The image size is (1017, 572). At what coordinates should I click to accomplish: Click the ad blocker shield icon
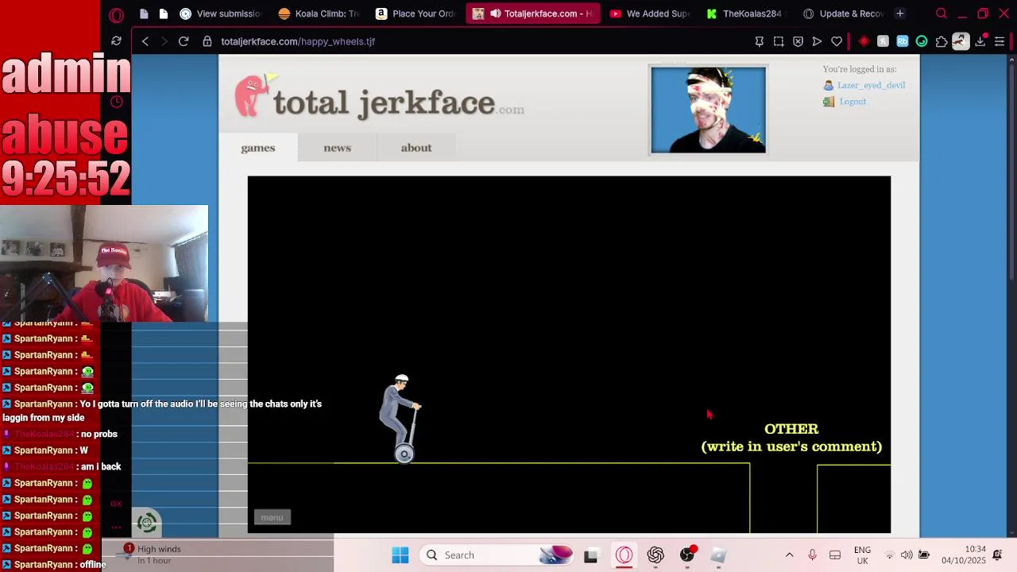(798, 41)
